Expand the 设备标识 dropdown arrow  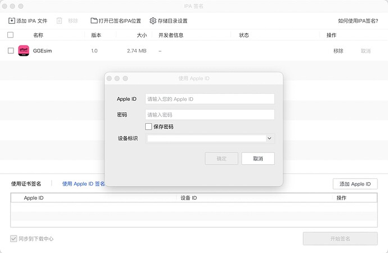[269, 138]
